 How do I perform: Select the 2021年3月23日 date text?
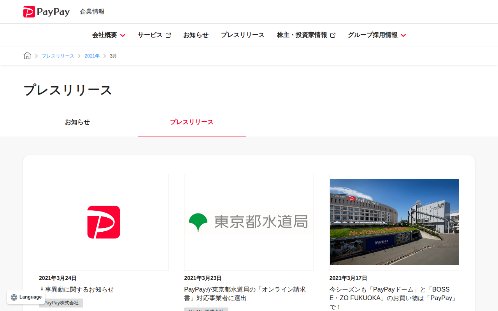tap(203, 278)
